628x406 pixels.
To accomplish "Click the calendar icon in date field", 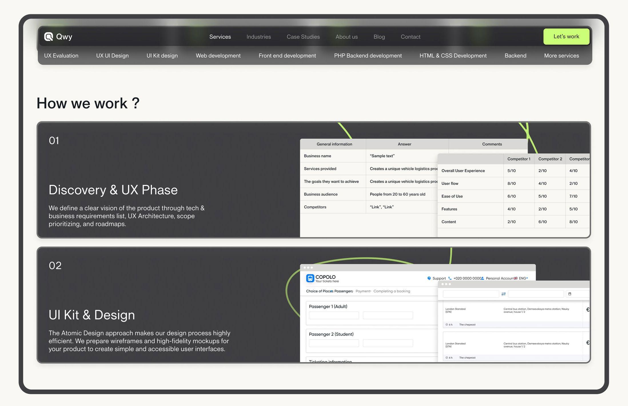I will coord(570,294).
